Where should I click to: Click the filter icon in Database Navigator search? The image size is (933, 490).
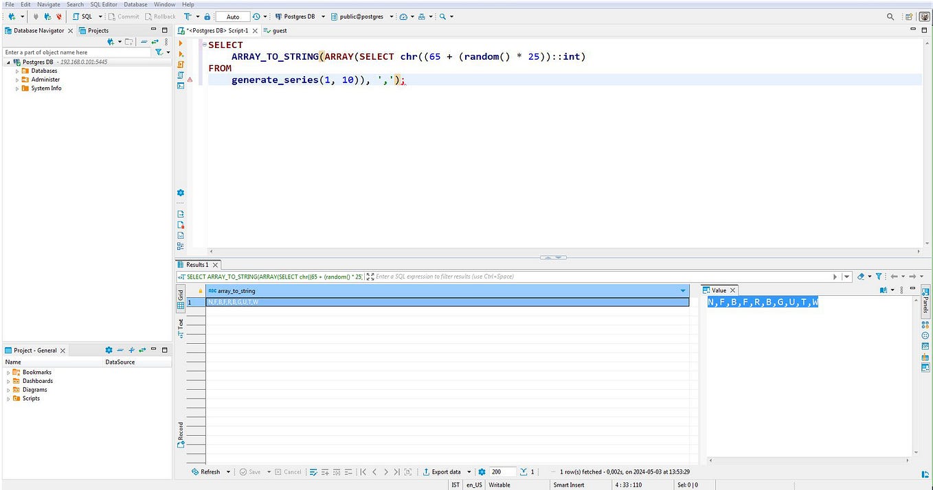coord(159,52)
